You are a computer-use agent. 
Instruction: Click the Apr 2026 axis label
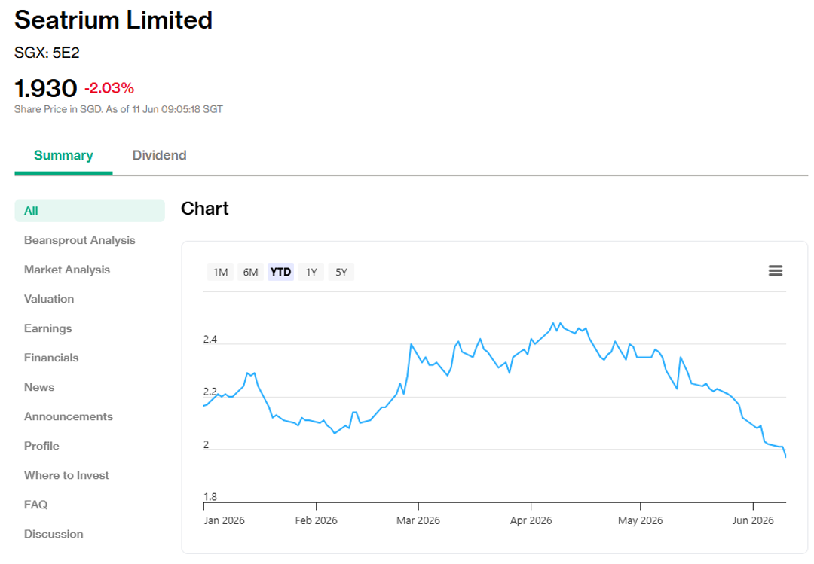pyautogui.click(x=531, y=520)
